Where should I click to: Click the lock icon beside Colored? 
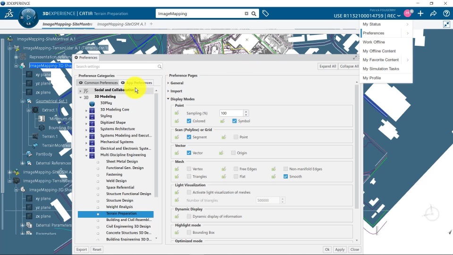click(177, 121)
